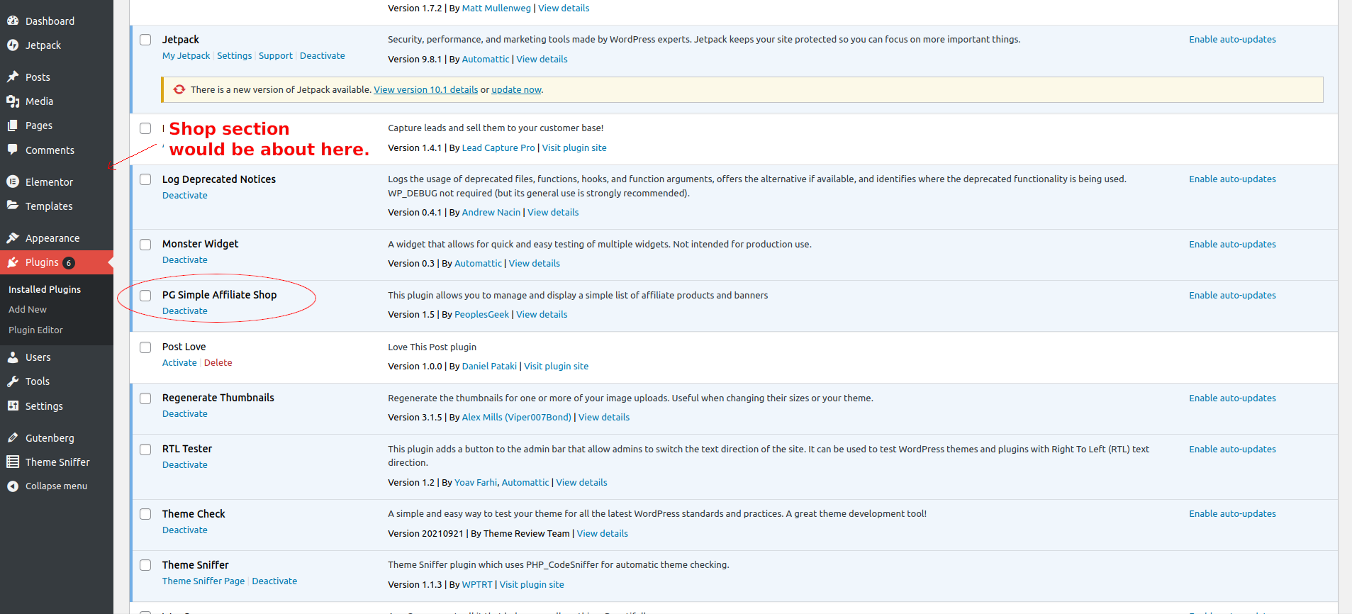The image size is (1352, 614).
Task: Click the Plugins update count badge
Action: point(69,263)
